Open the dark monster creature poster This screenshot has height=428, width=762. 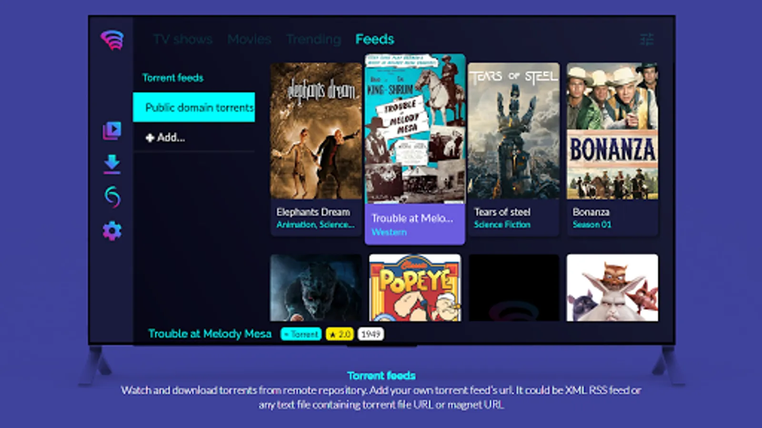point(316,288)
